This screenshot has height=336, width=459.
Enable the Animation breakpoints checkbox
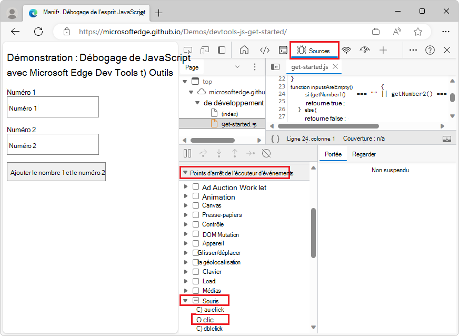196,195
